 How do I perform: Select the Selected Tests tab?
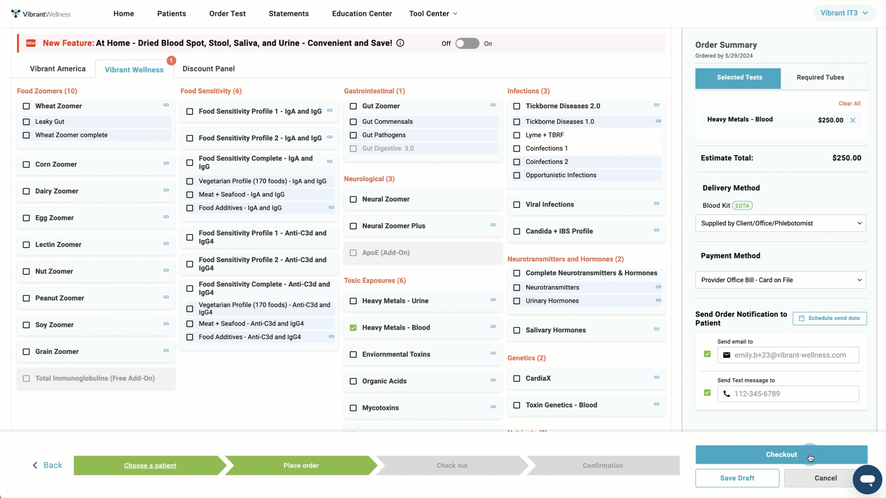pyautogui.click(x=738, y=77)
